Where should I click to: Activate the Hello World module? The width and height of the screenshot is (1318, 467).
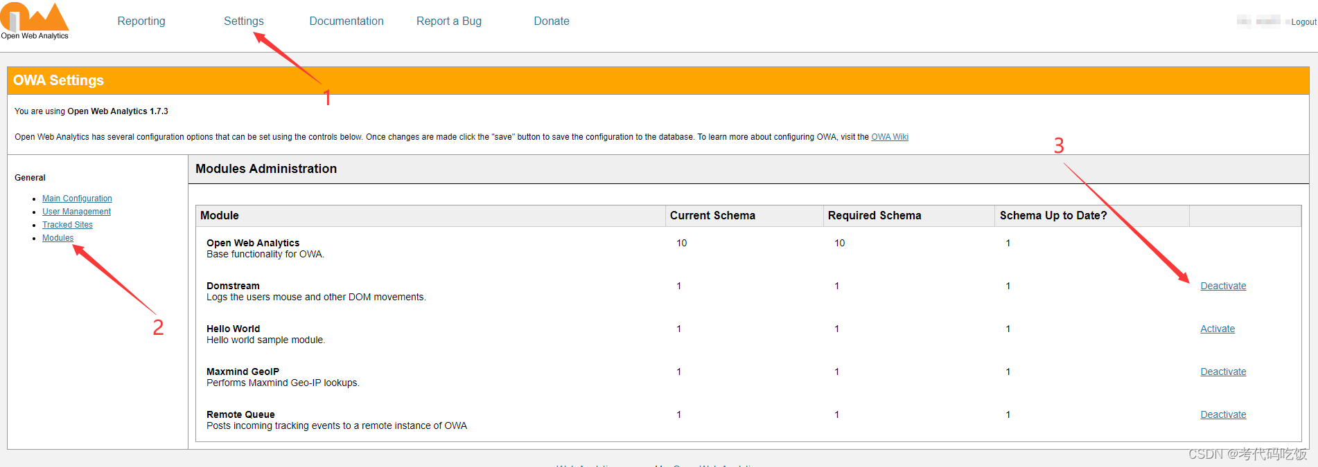coord(1218,329)
